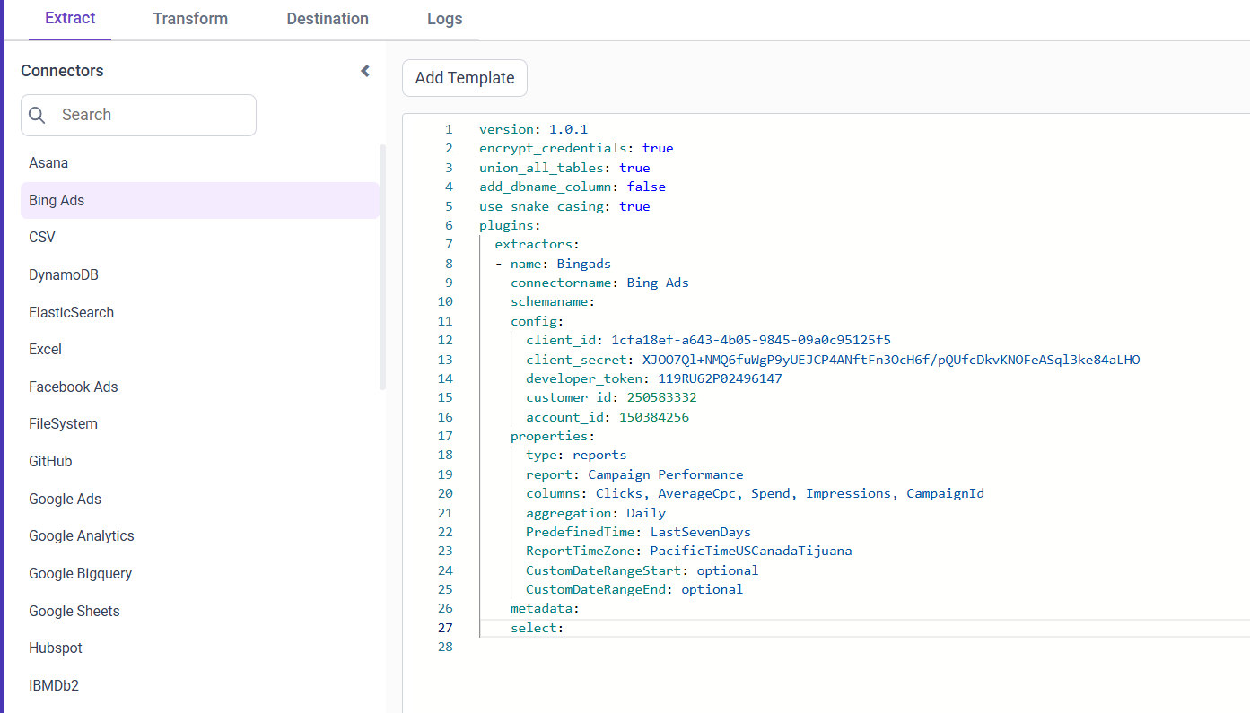Switch to the Transform tab
The width and height of the screenshot is (1250, 713).
(x=189, y=19)
